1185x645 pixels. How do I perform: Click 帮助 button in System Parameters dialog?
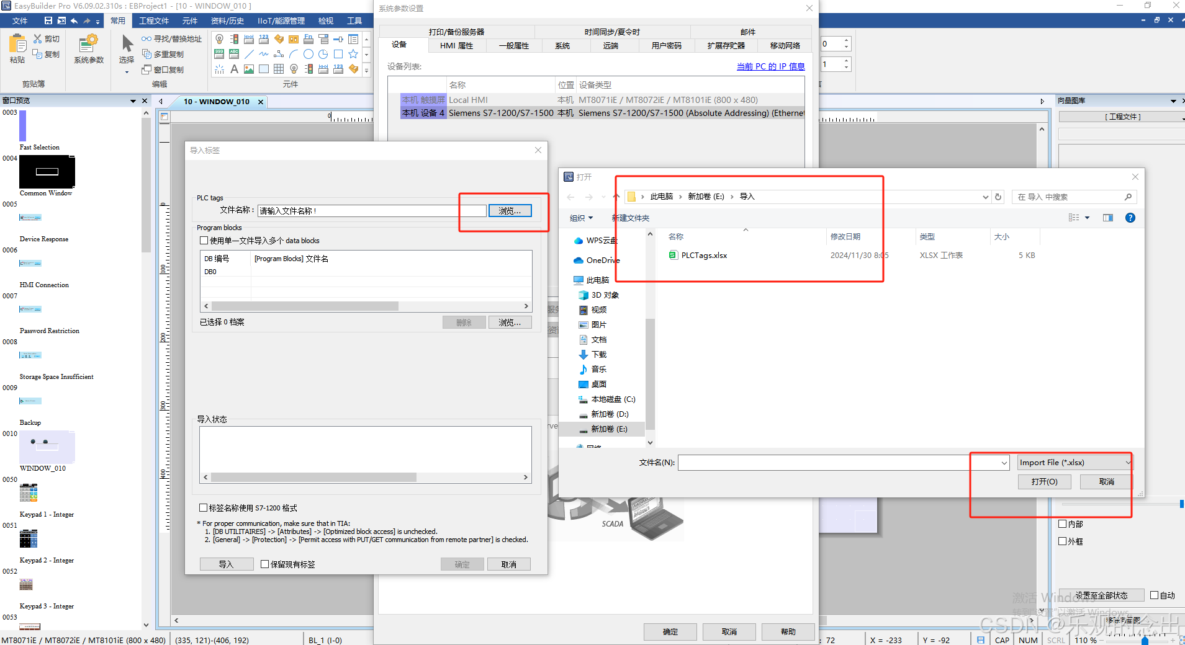coord(788,632)
